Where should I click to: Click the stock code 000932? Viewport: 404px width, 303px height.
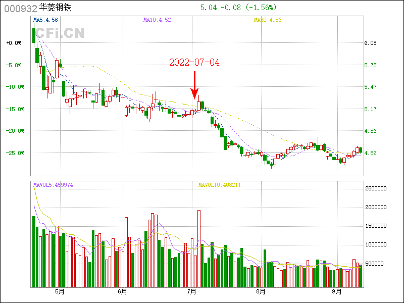tap(21, 9)
